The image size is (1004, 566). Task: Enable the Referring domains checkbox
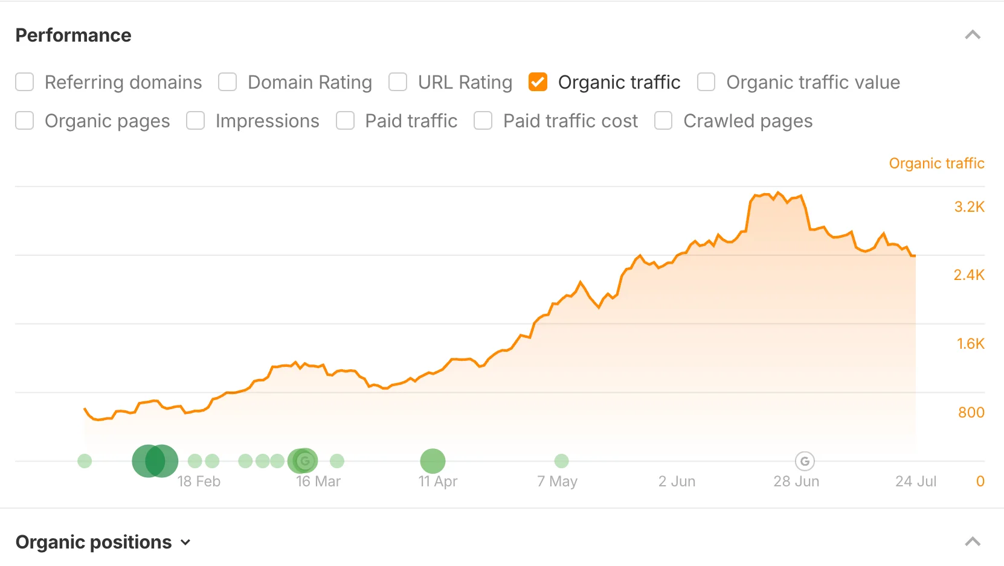(x=24, y=81)
